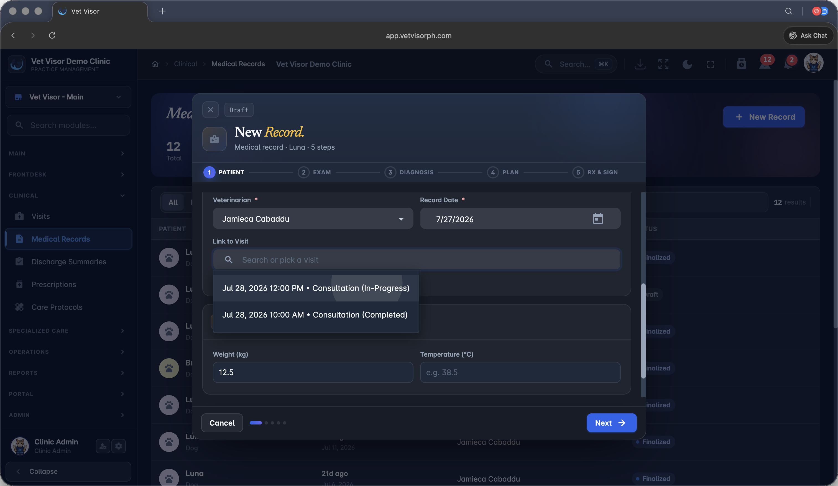This screenshot has height=486, width=838.
Task: Click the browser search magnifier icon
Action: (x=788, y=11)
